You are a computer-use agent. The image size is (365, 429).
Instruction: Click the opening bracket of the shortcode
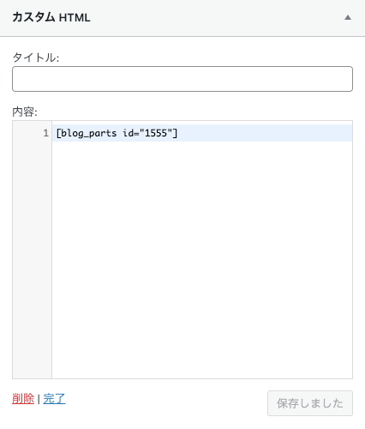[58, 133]
